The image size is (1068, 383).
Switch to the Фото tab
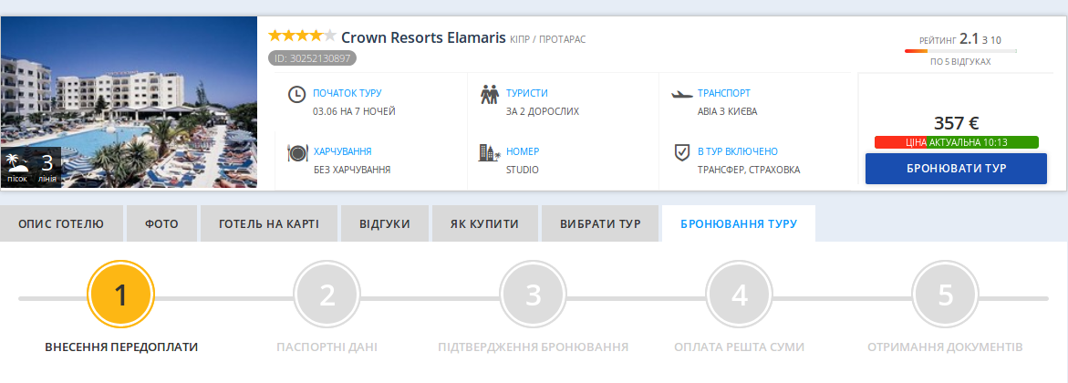(x=161, y=223)
